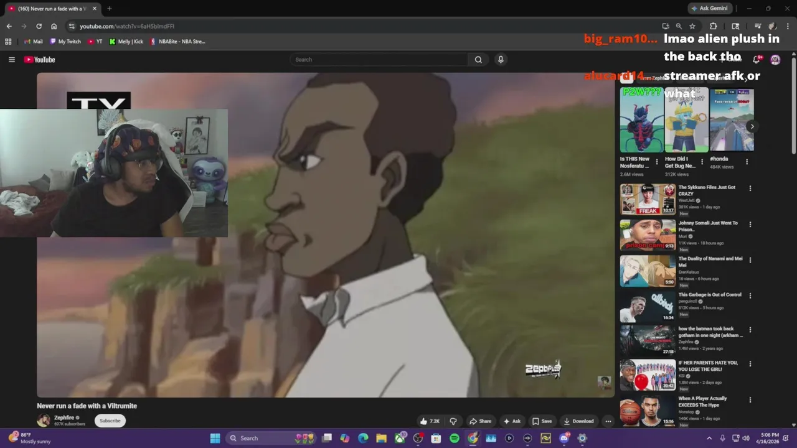Open the Chrome media controls icon
797x448 pixels.
point(758,26)
